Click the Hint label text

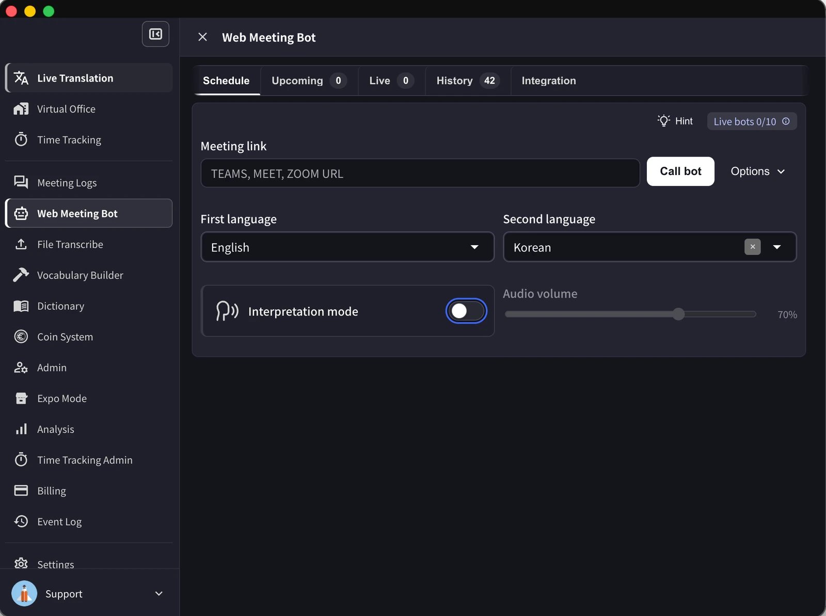point(684,121)
